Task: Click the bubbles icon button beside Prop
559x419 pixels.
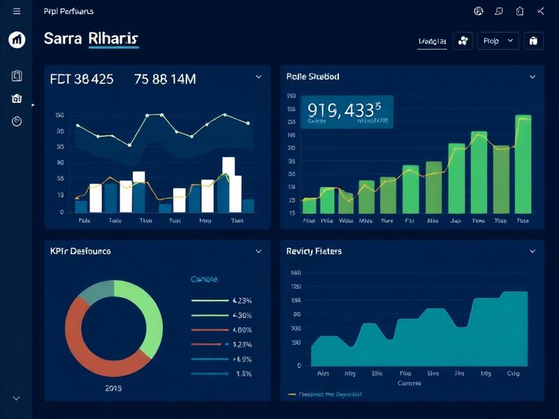Action: [463, 41]
